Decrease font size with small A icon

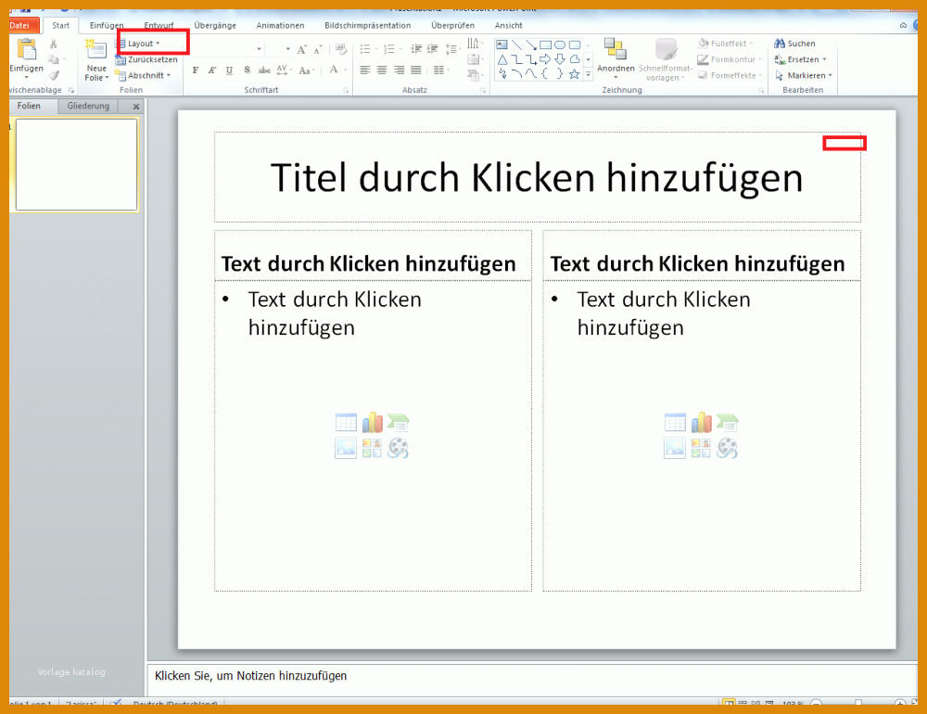pos(318,50)
